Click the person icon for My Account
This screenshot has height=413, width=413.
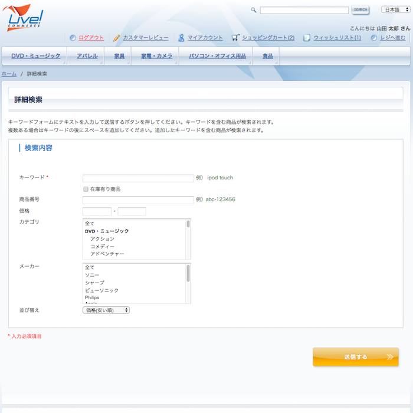coord(181,38)
